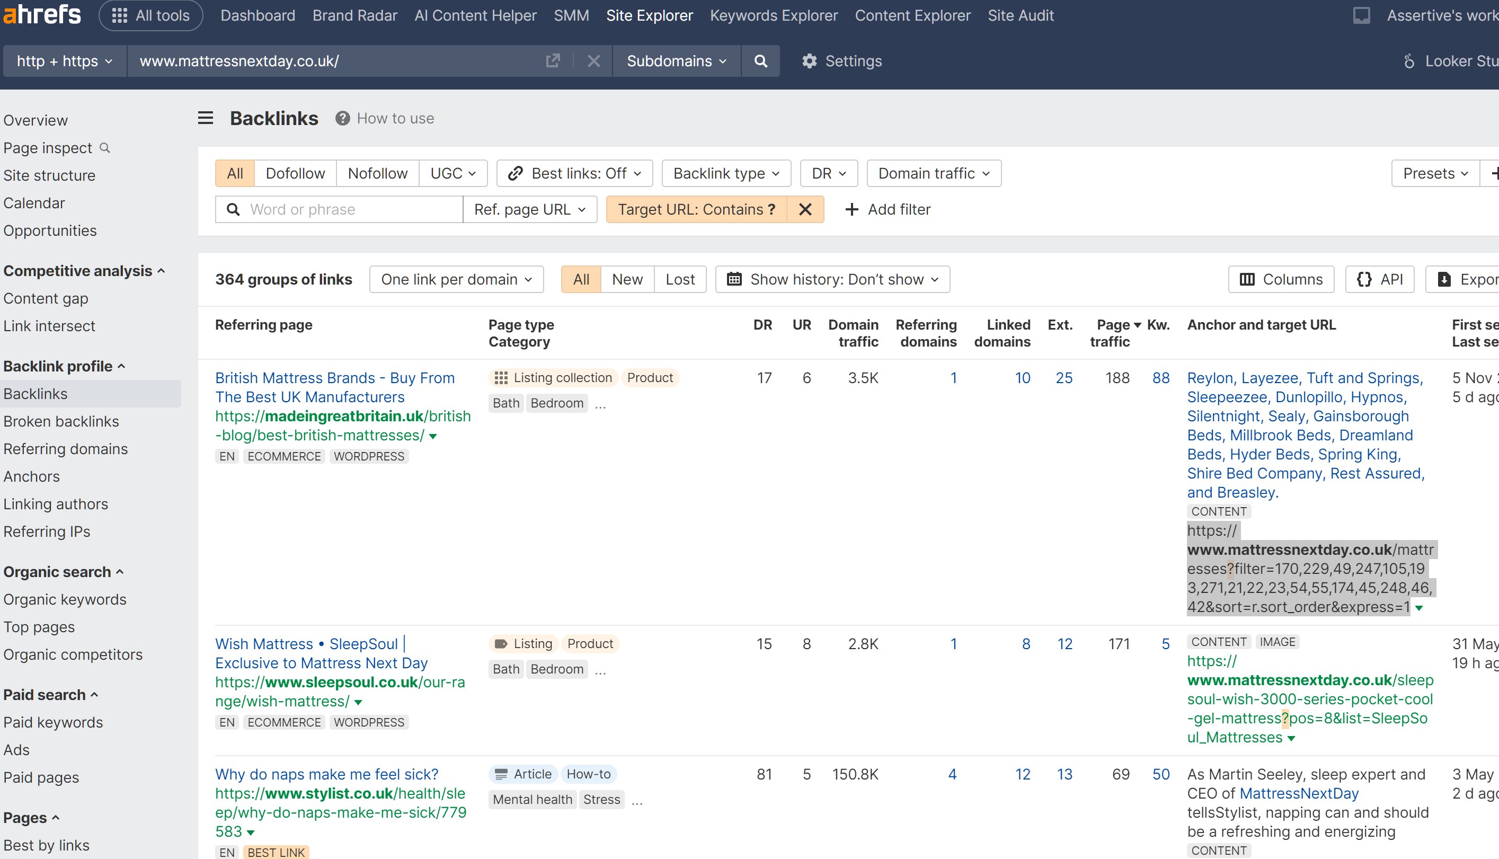Select the All link type filter
1499x859 pixels.
click(x=235, y=173)
